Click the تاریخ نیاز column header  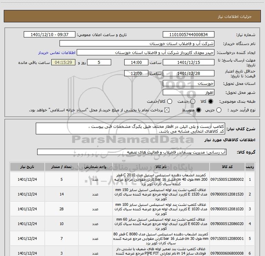coord(27,167)
